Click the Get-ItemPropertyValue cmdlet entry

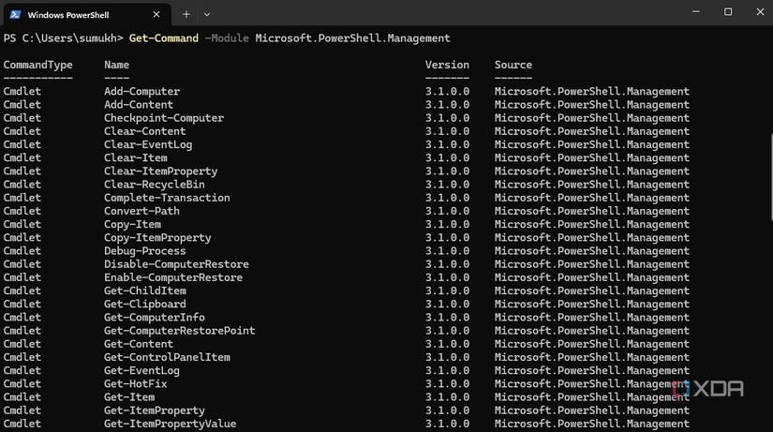tap(170, 424)
